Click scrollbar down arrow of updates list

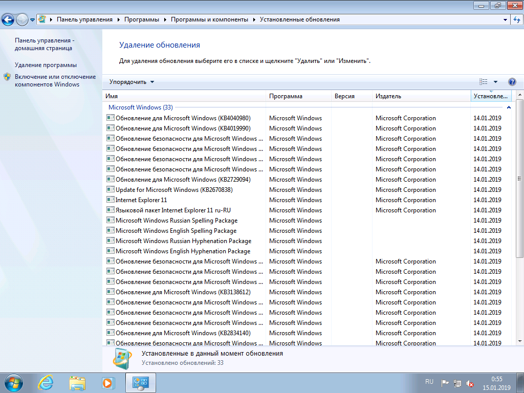pos(520,341)
